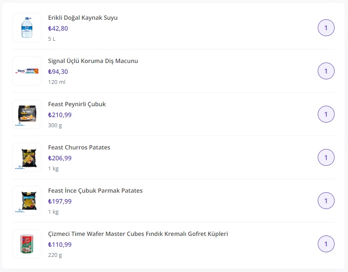
Task: Open the Çizmeci Time Wafer product image
Action: tap(27, 244)
